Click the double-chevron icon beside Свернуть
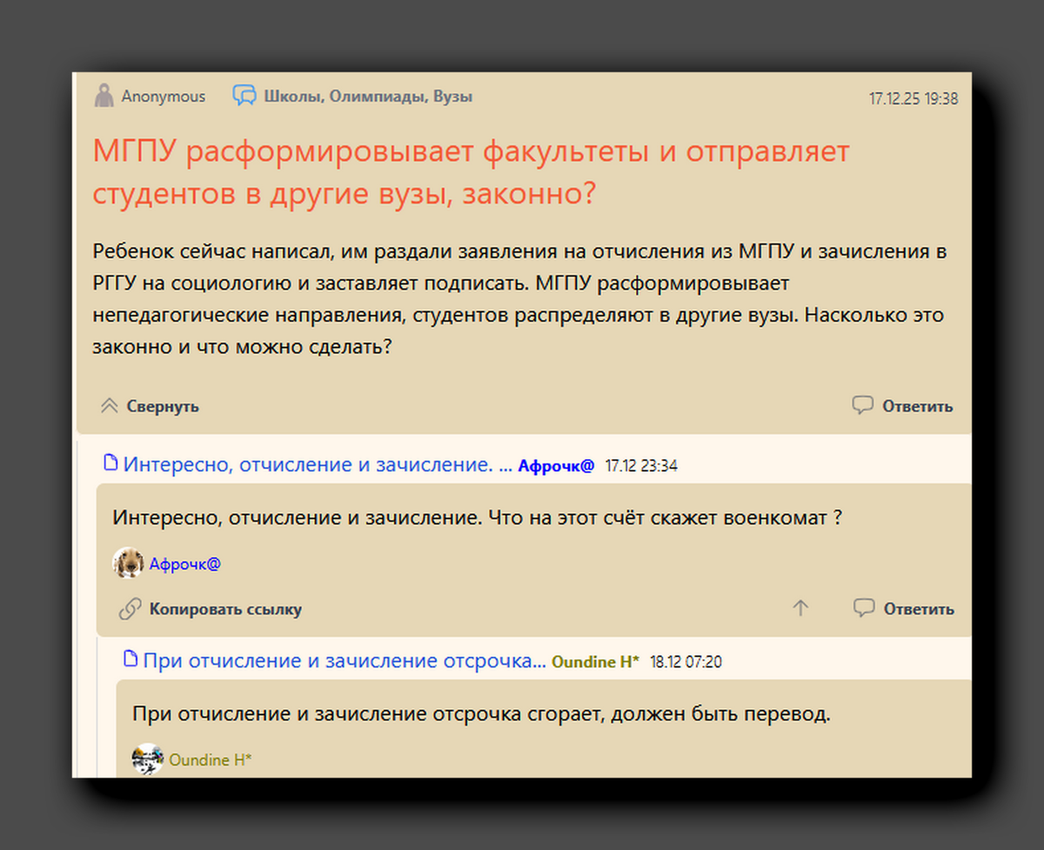 click(x=109, y=405)
